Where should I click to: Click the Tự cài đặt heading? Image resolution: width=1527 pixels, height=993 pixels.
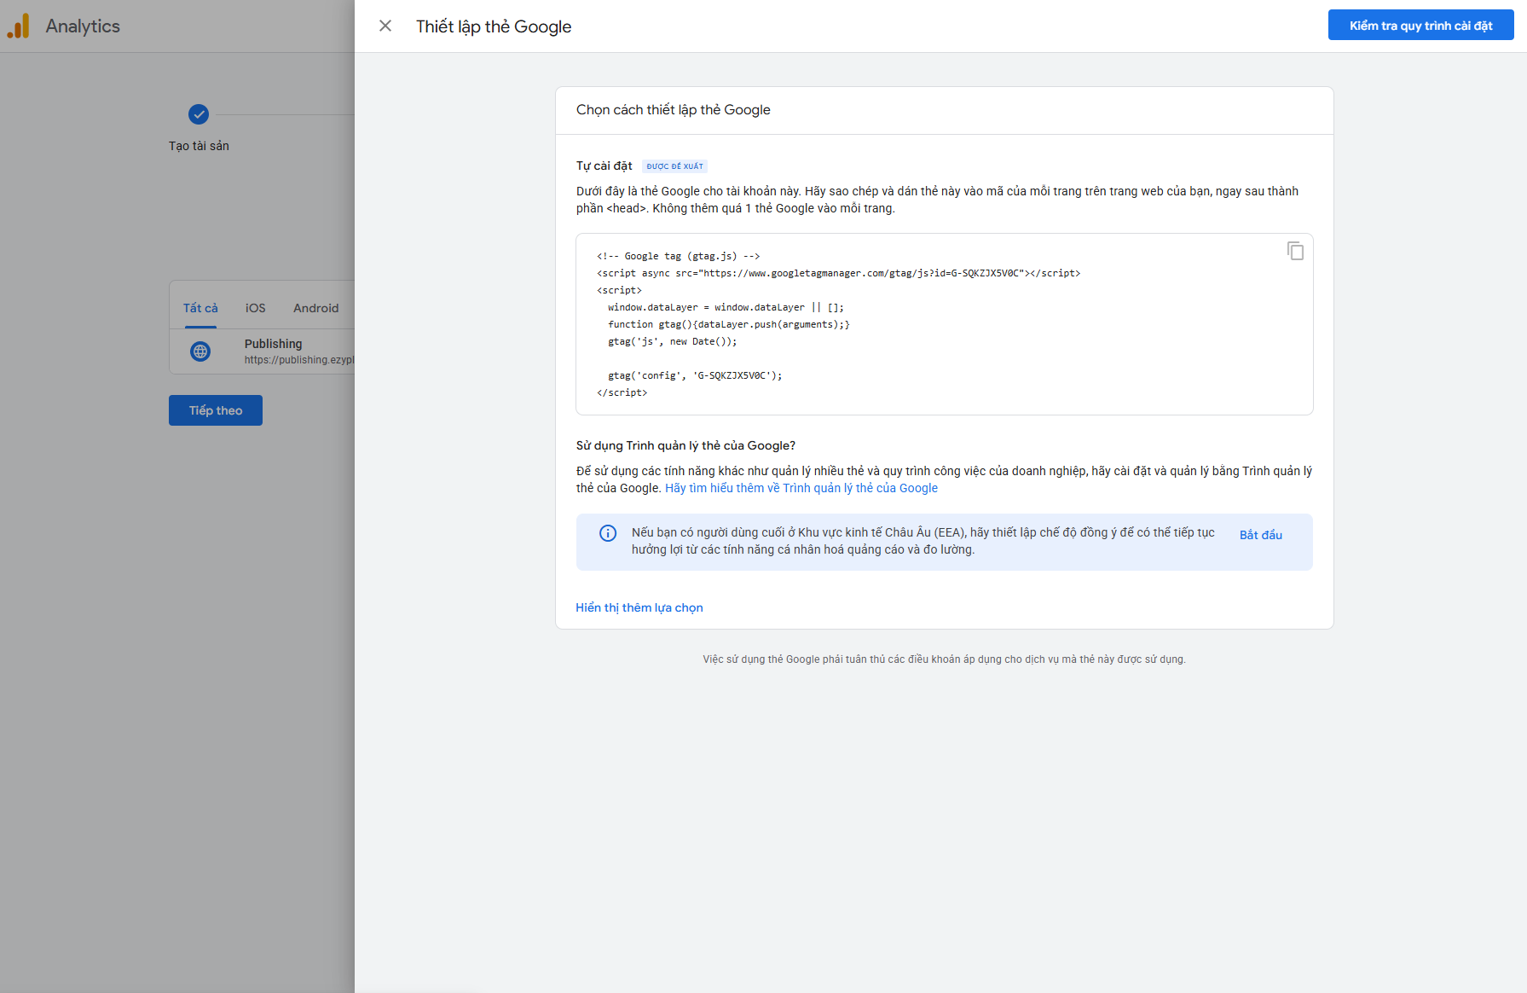(x=604, y=165)
